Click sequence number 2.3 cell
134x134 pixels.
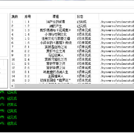click(27, 55)
